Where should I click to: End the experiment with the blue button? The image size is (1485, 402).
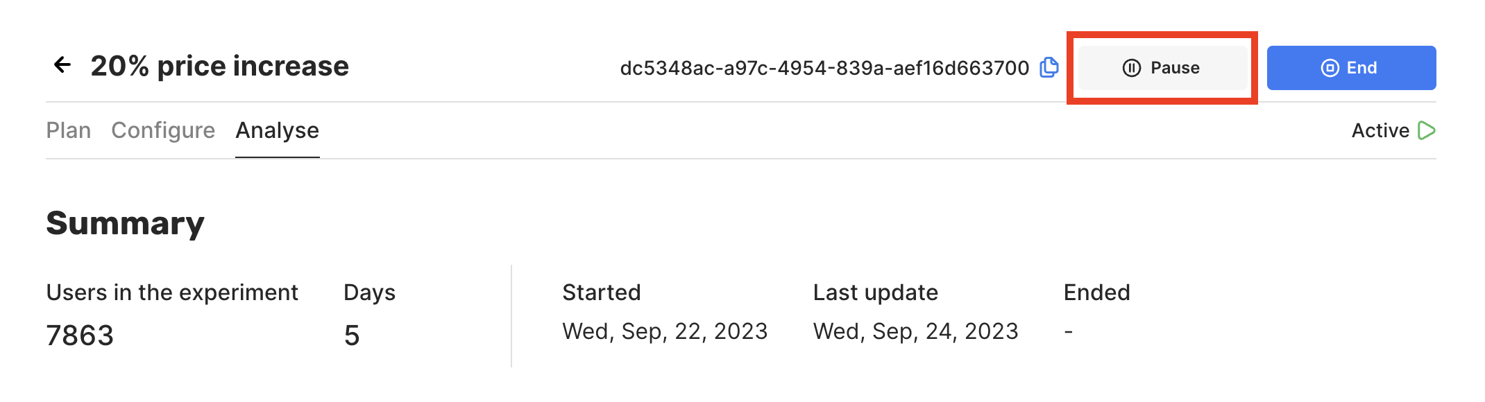point(1351,68)
